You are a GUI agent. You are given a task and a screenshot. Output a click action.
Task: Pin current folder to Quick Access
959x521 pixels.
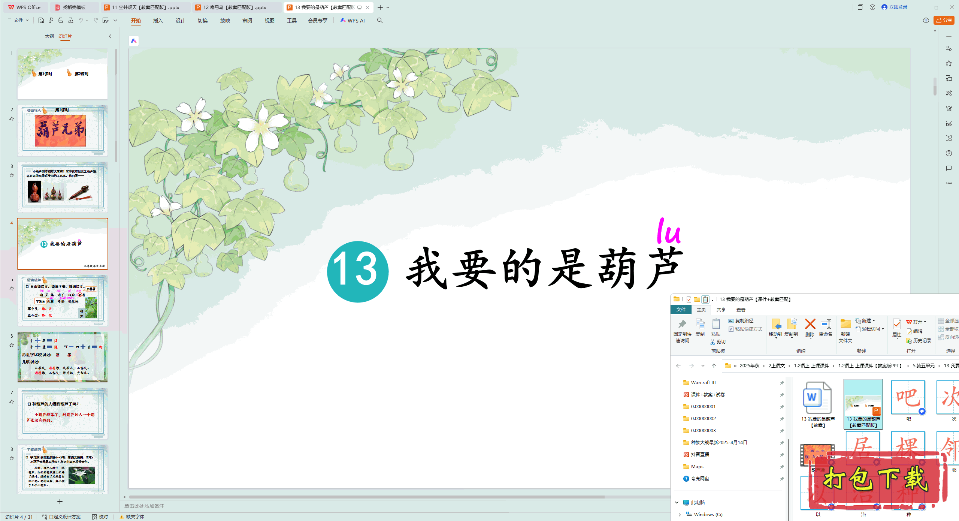pos(683,330)
